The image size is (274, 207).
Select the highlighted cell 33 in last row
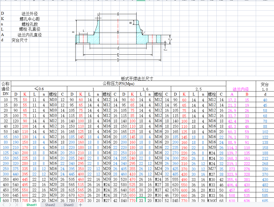141,200
